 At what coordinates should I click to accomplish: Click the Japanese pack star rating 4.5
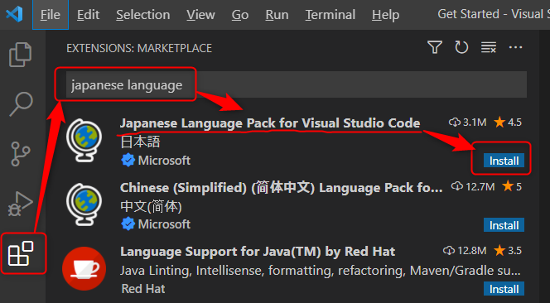coord(508,123)
